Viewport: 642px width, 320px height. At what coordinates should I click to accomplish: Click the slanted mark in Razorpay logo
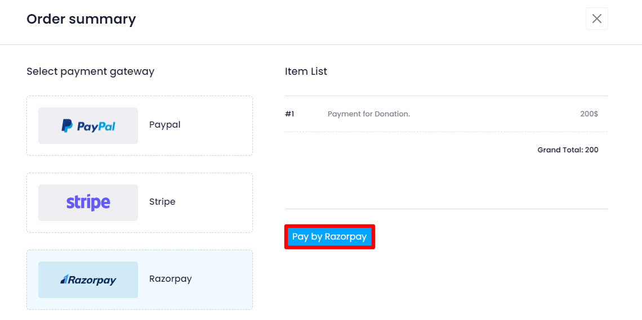point(64,280)
